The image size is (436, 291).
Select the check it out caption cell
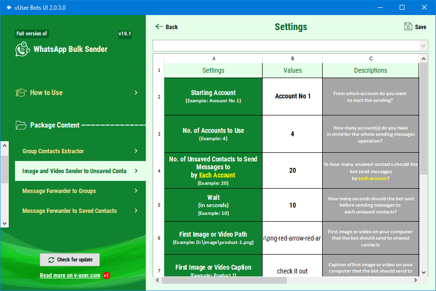[293, 265]
